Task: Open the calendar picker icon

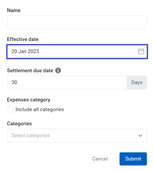Action: [x=141, y=51]
